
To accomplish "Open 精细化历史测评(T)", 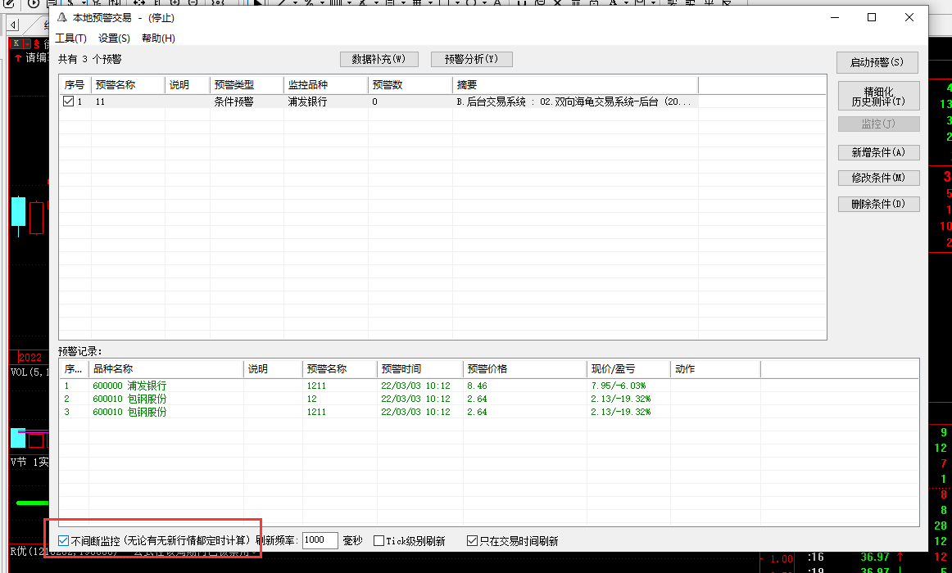I will click(878, 97).
